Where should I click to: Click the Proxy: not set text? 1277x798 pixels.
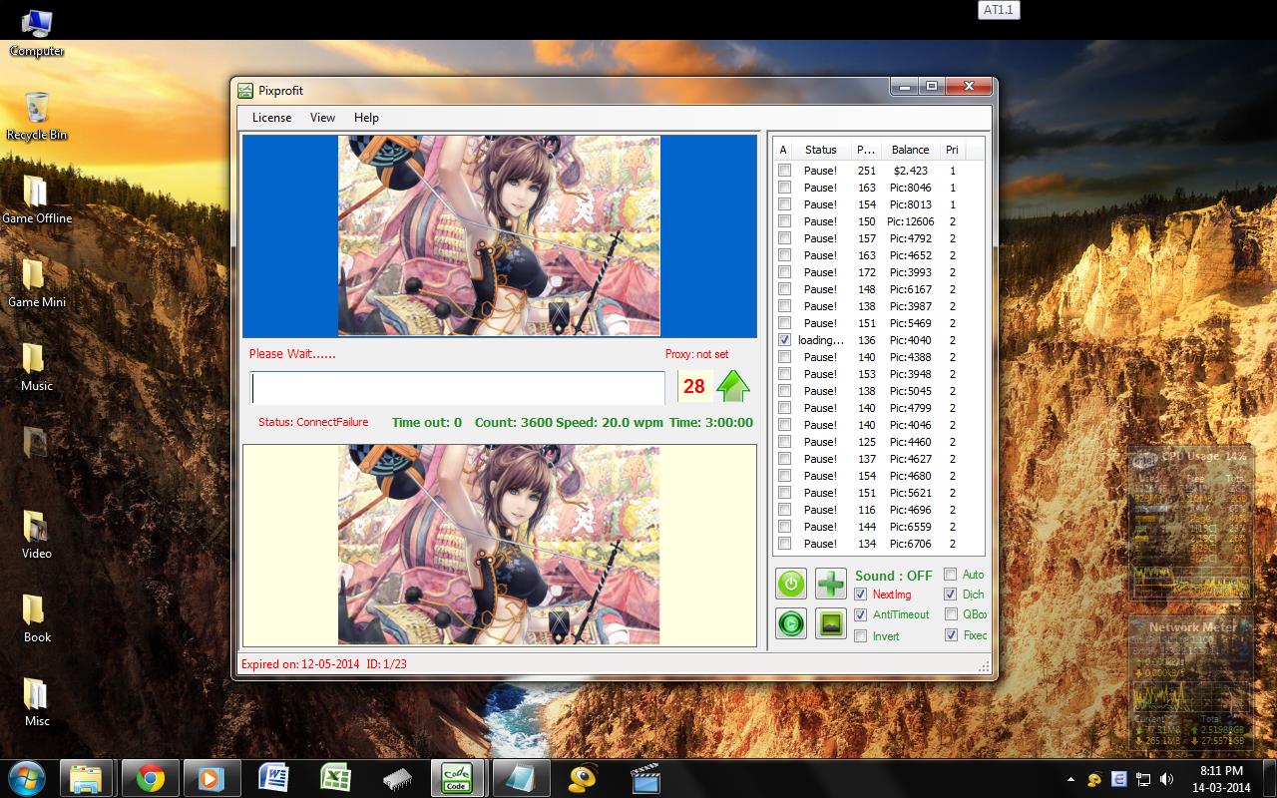point(696,354)
